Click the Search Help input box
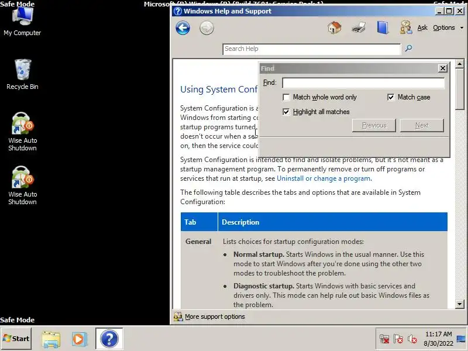The height and width of the screenshot is (351, 468). (312, 49)
